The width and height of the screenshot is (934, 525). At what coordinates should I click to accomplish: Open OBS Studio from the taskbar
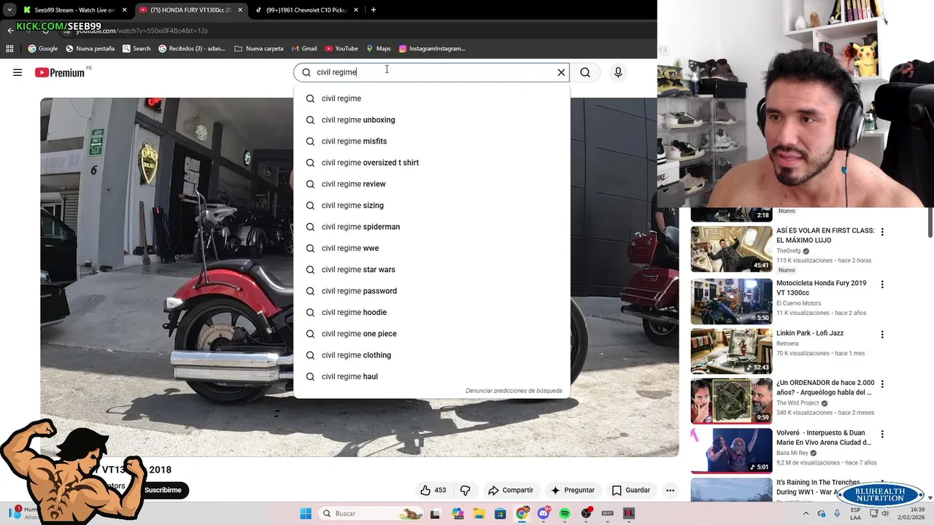coord(586,513)
